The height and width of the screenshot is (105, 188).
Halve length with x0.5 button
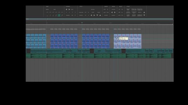point(105,9)
